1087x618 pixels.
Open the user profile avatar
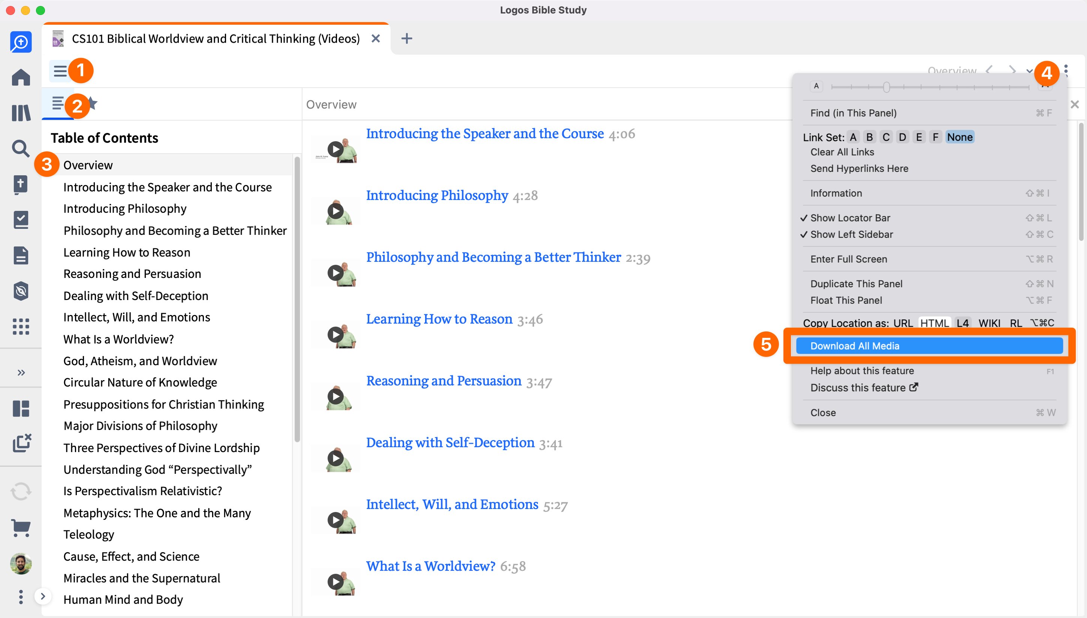21,564
